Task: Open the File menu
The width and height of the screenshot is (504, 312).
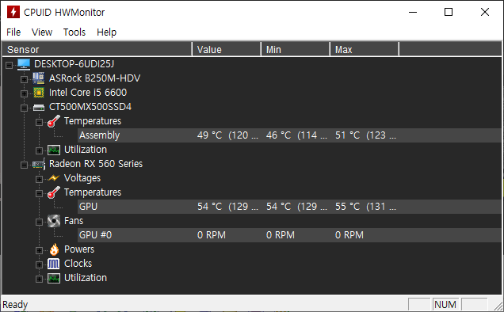Action: 13,32
